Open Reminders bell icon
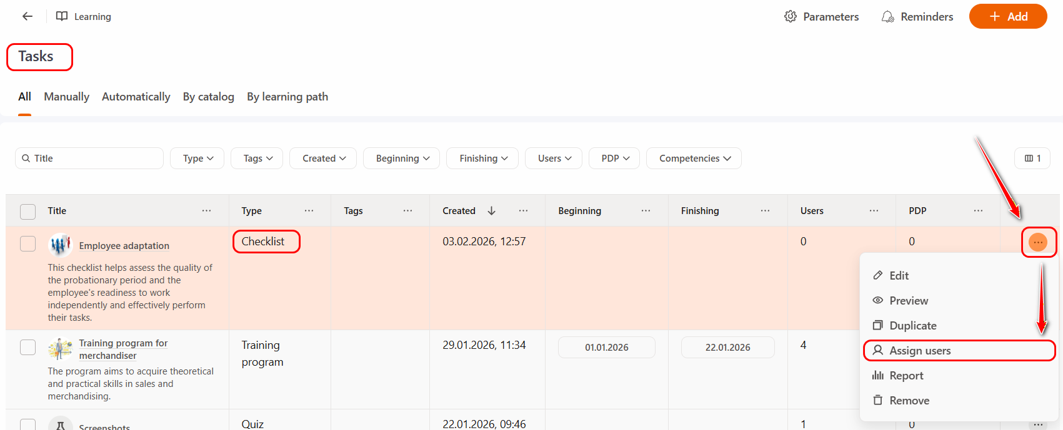The image size is (1063, 430). click(x=887, y=17)
